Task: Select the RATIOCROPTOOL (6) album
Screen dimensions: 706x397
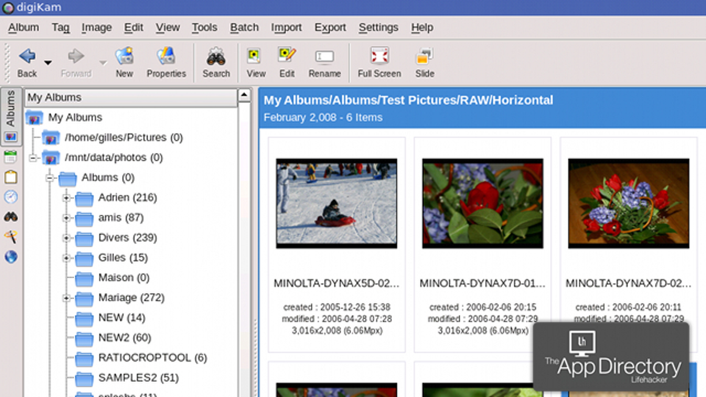Action: (153, 357)
